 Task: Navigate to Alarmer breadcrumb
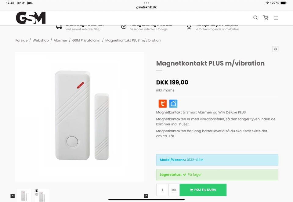(60, 40)
